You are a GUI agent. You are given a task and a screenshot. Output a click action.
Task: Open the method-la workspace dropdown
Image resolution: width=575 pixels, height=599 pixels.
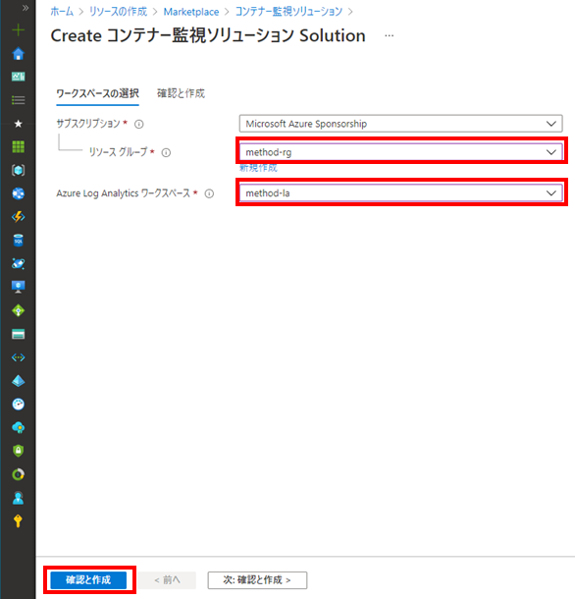coord(401,193)
